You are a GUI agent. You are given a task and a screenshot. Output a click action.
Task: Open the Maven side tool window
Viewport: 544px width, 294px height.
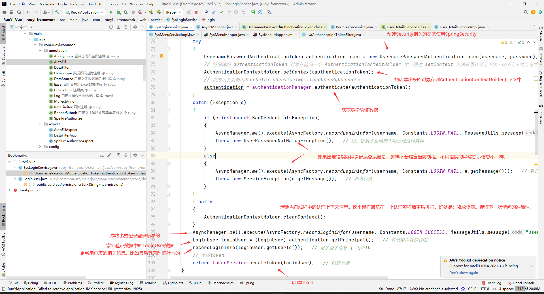(541, 33)
